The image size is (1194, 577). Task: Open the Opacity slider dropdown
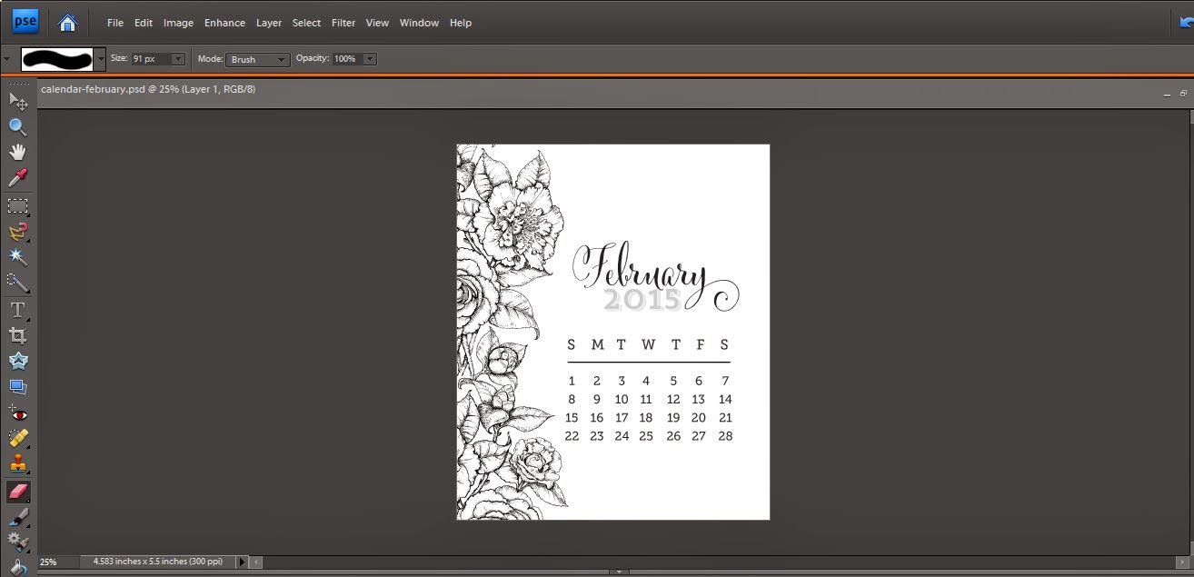coord(370,59)
